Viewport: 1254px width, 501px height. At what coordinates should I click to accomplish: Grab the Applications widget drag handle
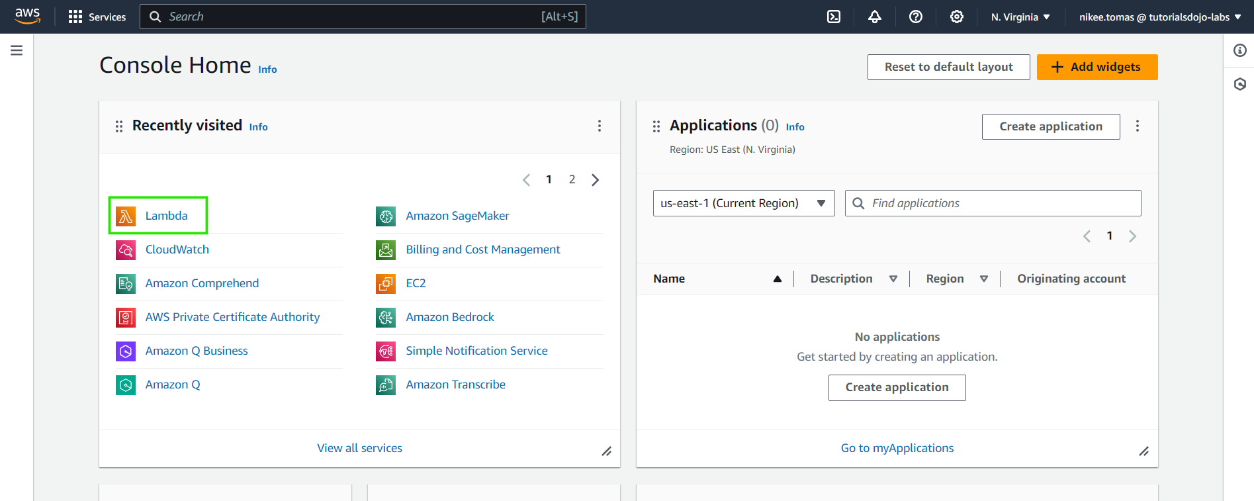pyautogui.click(x=656, y=126)
